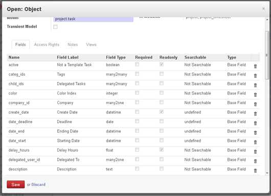
Task: Select the boolean field type cell
Action: (112, 65)
